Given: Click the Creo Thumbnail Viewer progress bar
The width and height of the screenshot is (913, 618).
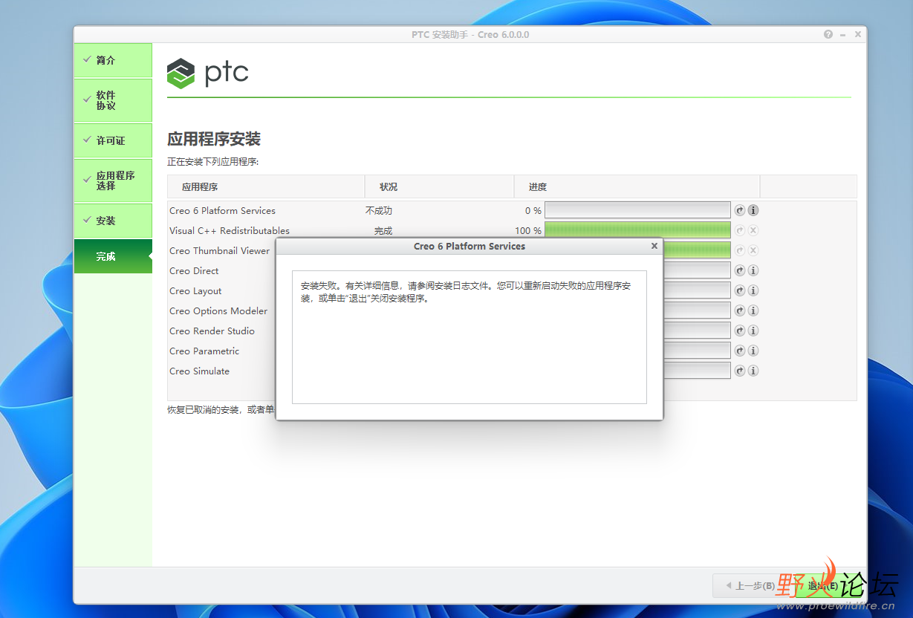Looking at the screenshot, I should coord(697,250).
